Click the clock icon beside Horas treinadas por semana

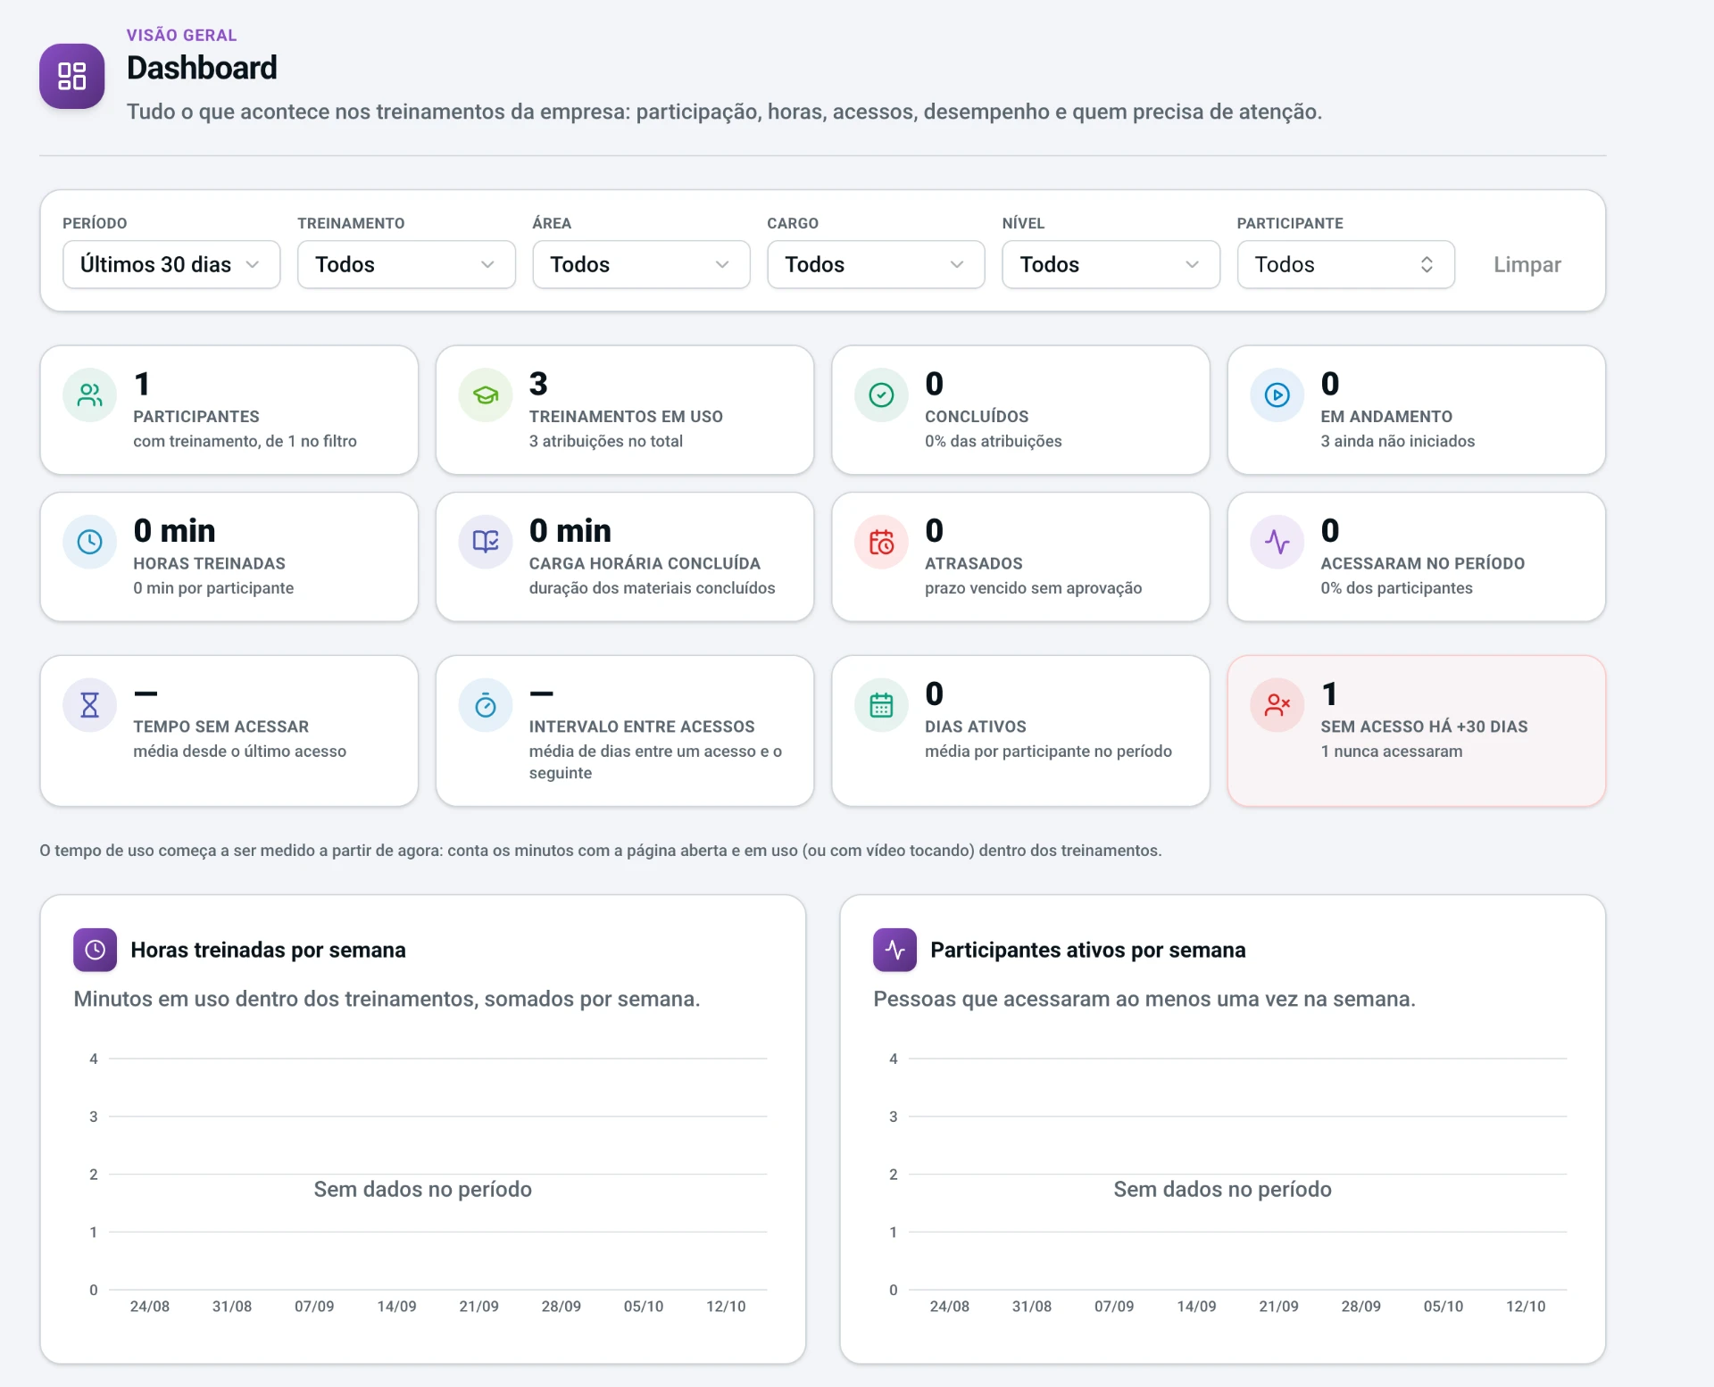[x=95, y=950]
